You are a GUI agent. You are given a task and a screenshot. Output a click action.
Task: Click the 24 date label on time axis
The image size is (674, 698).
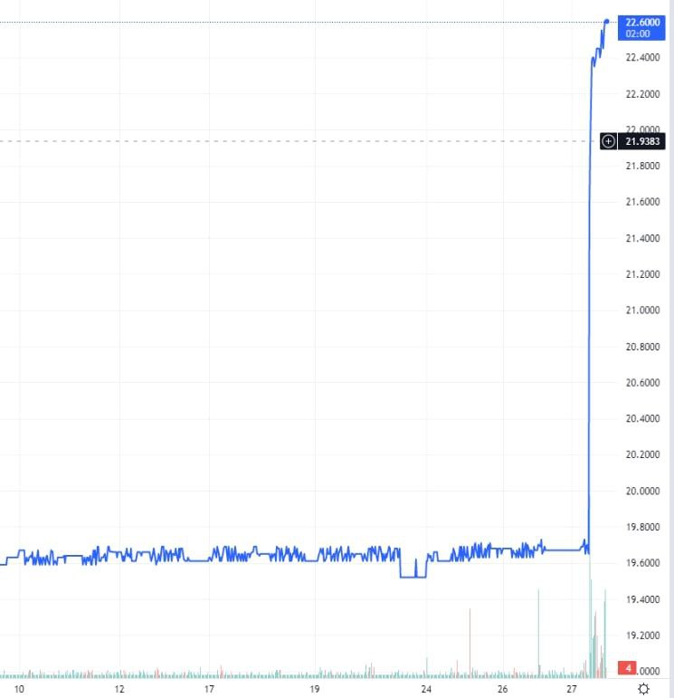click(x=425, y=689)
